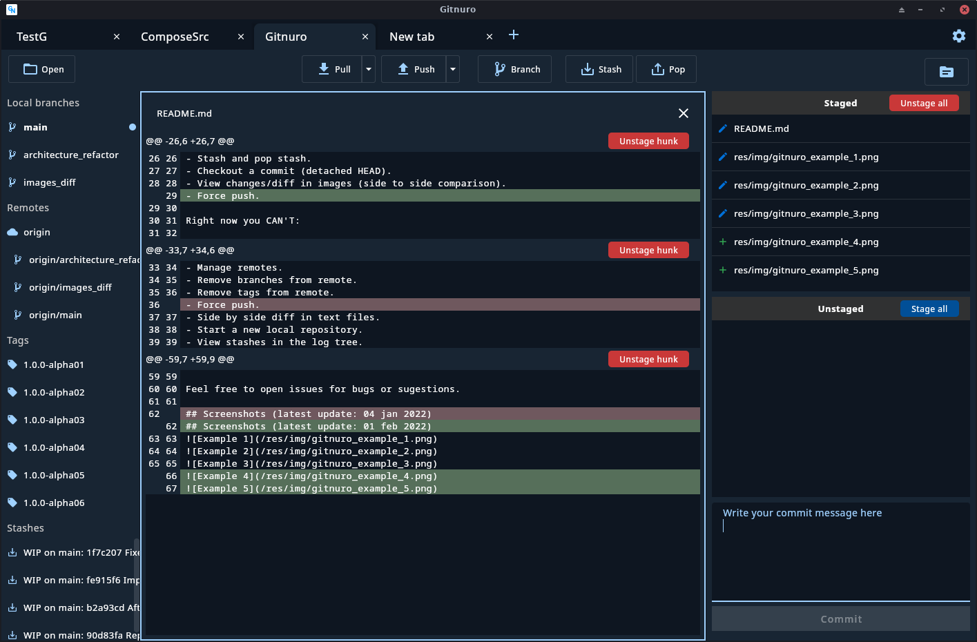Click the Stash button
Image resolution: width=977 pixels, height=642 pixels.
click(x=599, y=69)
